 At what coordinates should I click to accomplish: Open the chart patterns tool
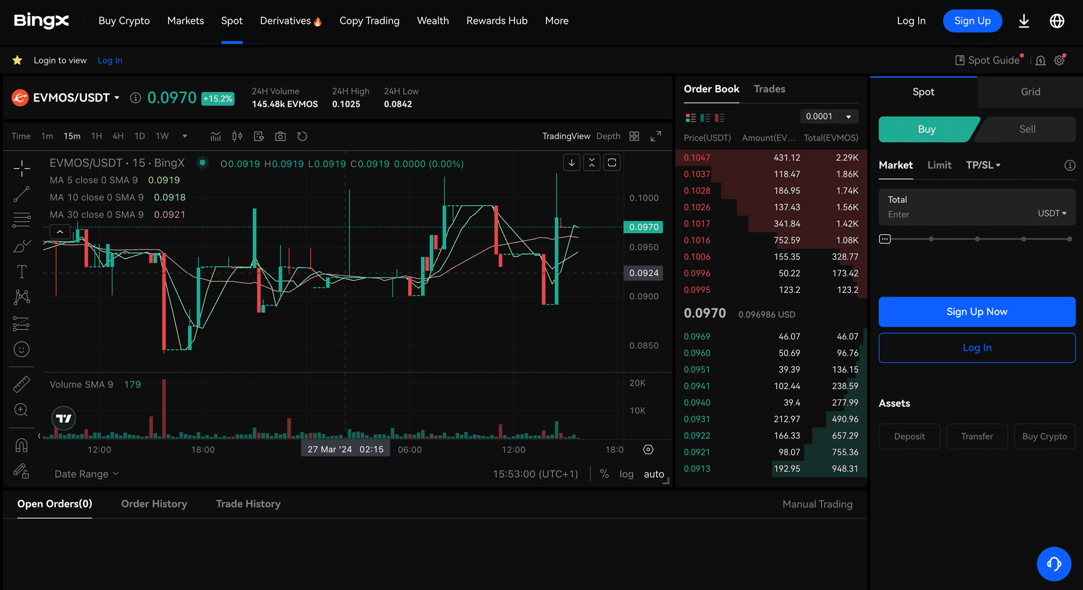pos(21,297)
